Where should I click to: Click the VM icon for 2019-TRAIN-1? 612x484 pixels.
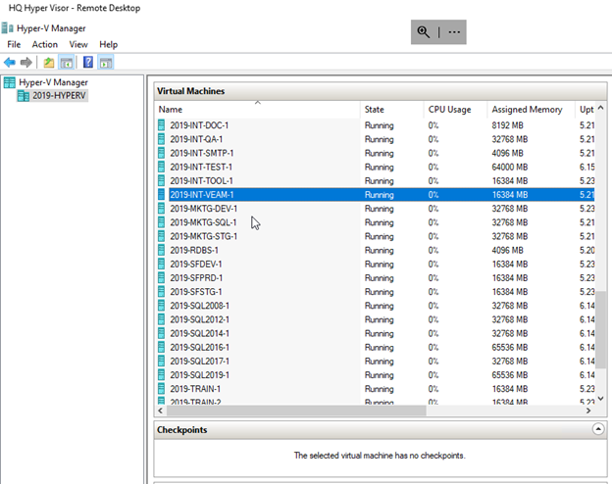point(161,389)
